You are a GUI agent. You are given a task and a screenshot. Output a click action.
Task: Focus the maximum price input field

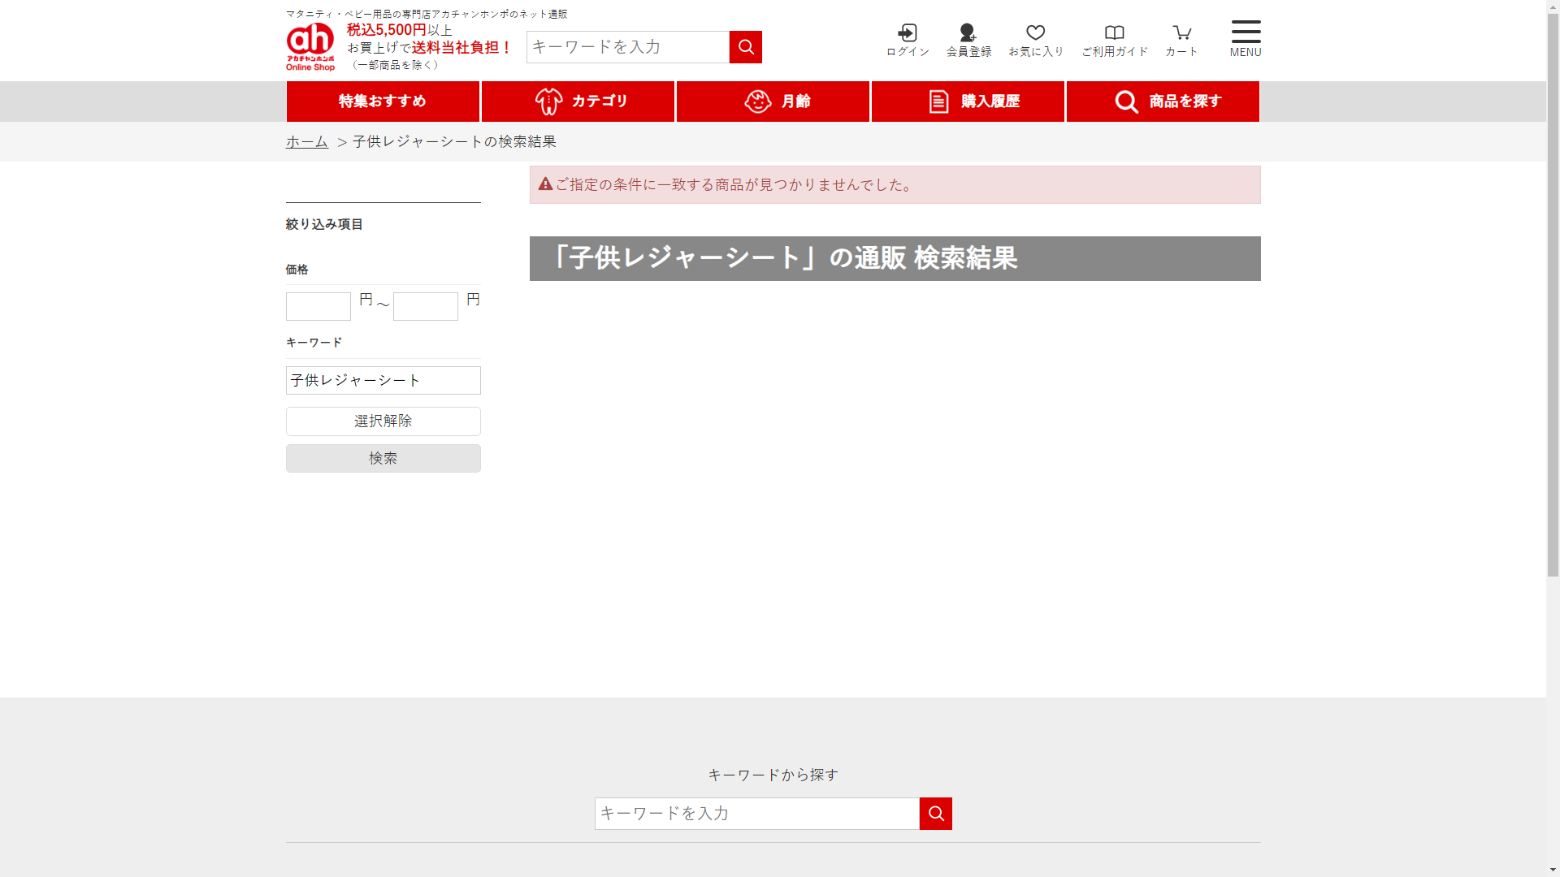pos(426,306)
